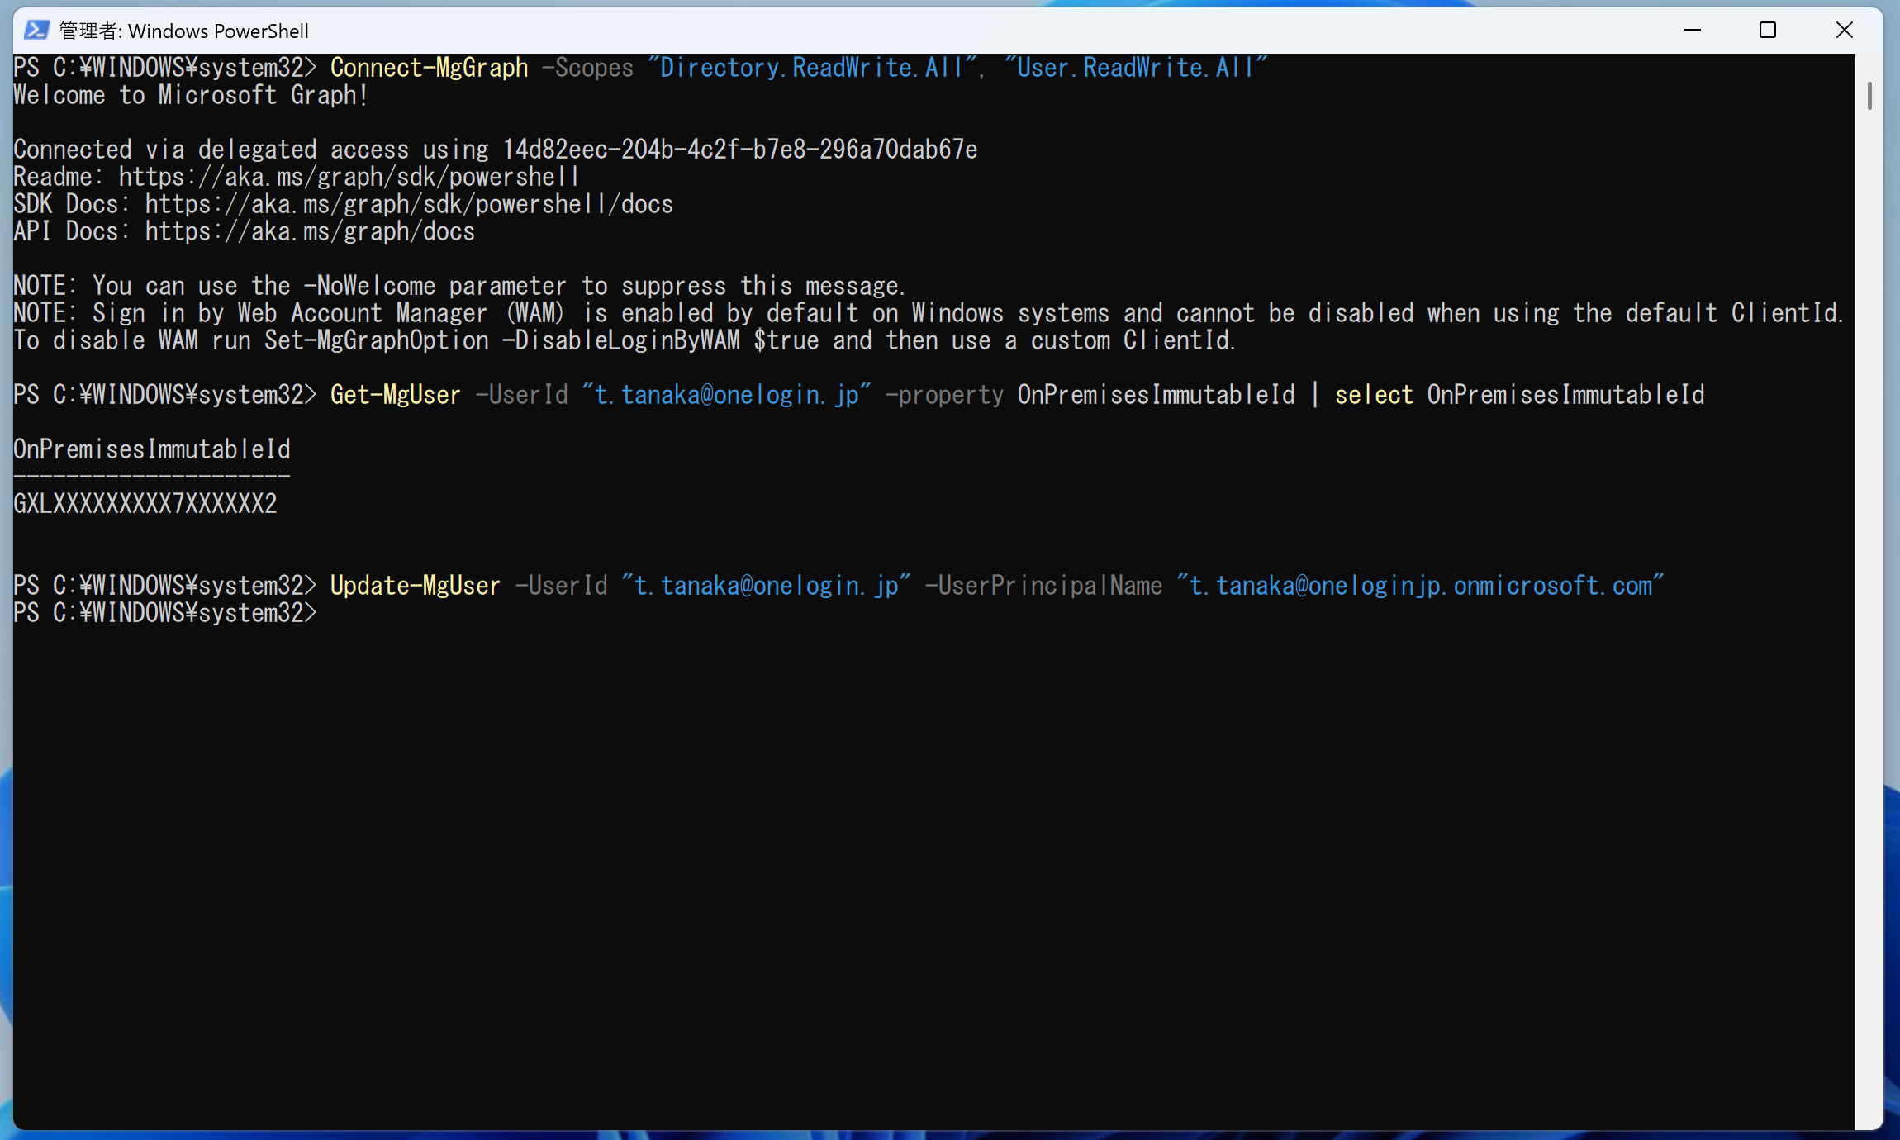Click the select keyword after the pipe
The image size is (1900, 1140).
tap(1374, 395)
